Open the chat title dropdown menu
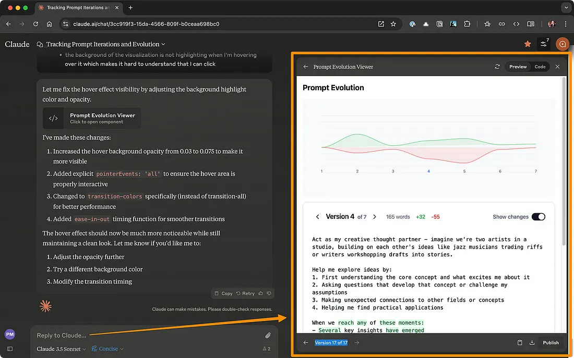The width and height of the screenshot is (574, 358). click(105, 44)
